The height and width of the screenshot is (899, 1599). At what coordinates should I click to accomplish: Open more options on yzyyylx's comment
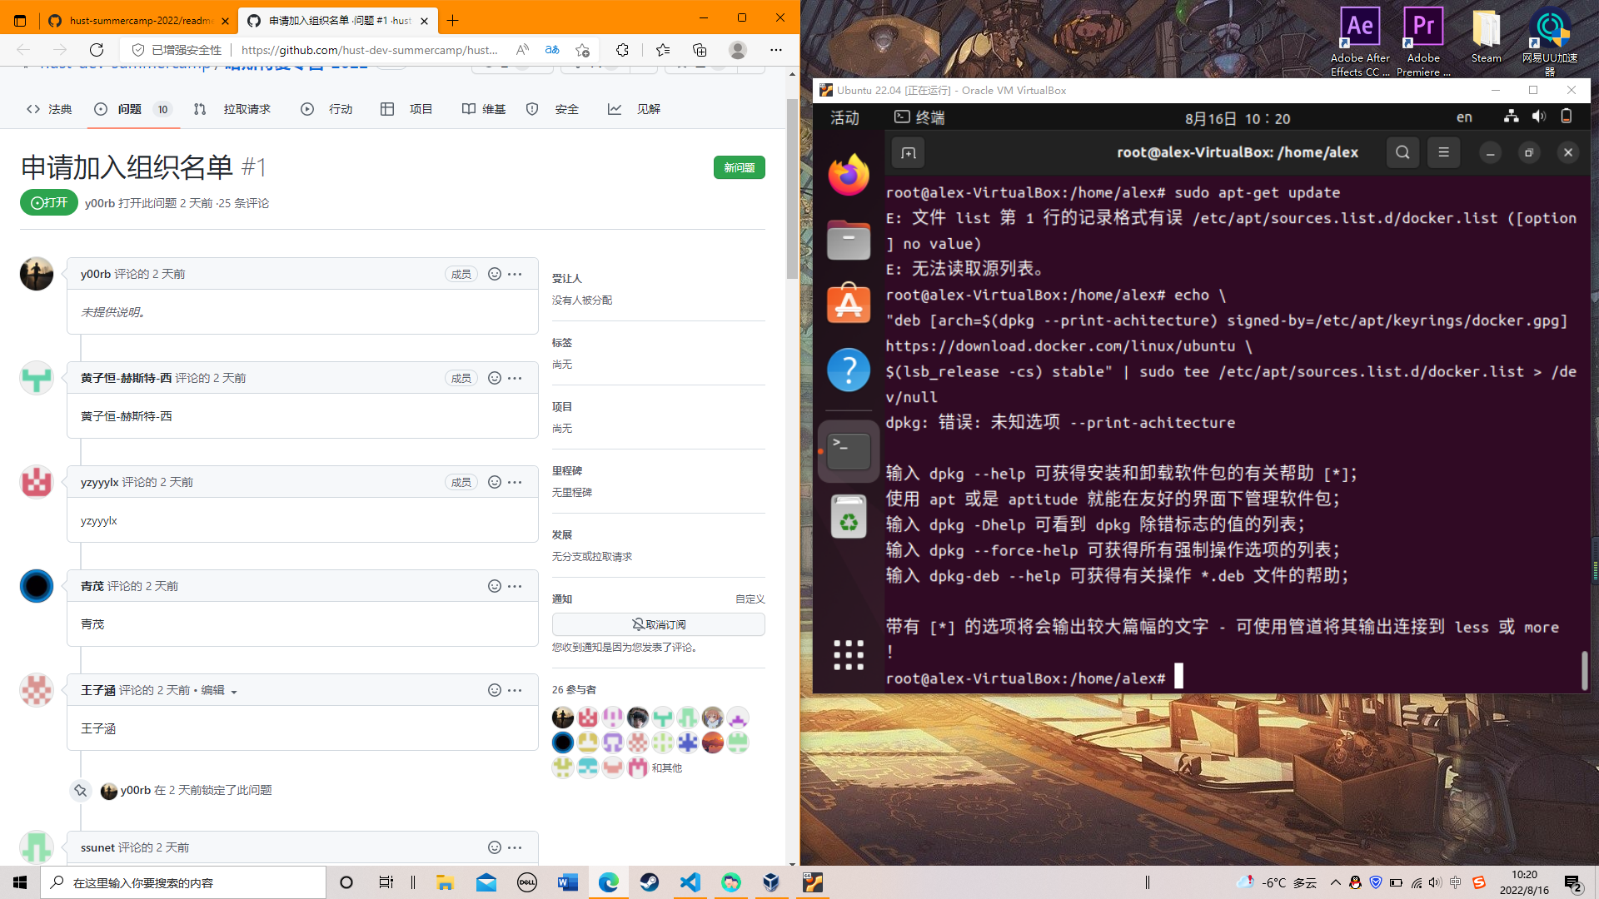[516, 482]
